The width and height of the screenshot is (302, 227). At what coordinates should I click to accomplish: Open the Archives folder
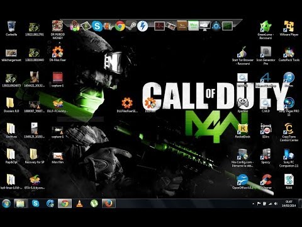(11, 131)
